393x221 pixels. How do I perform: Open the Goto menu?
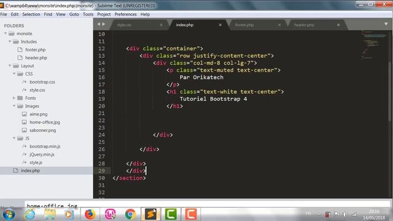point(74,14)
